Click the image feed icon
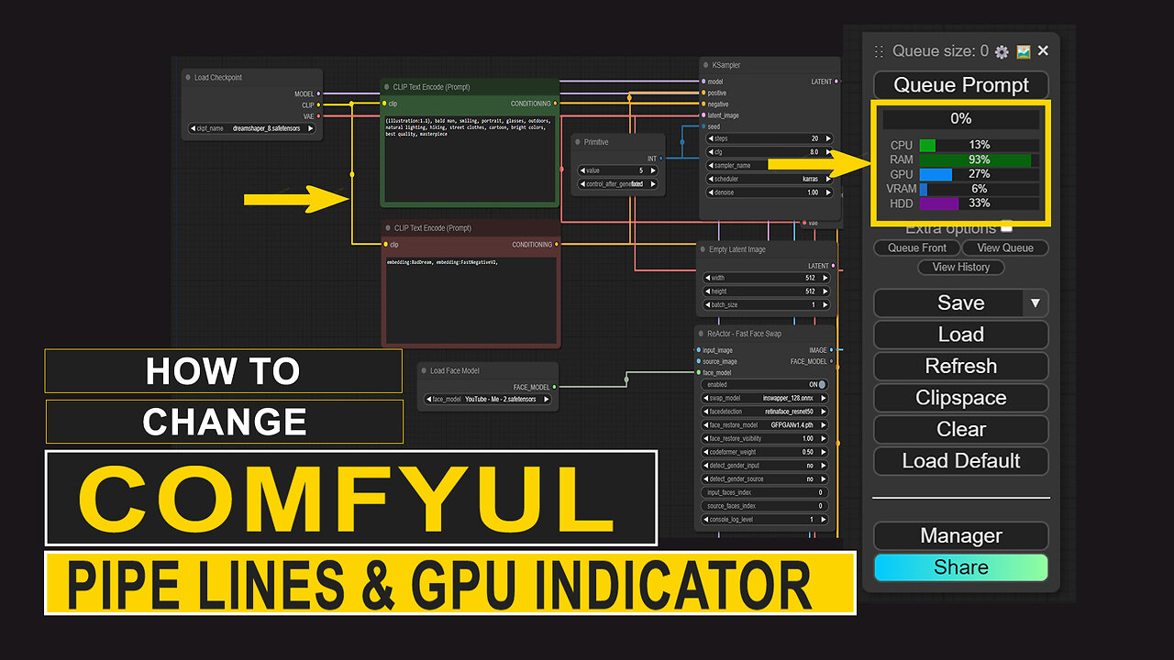This screenshot has width=1174, height=660. pos(1023,51)
